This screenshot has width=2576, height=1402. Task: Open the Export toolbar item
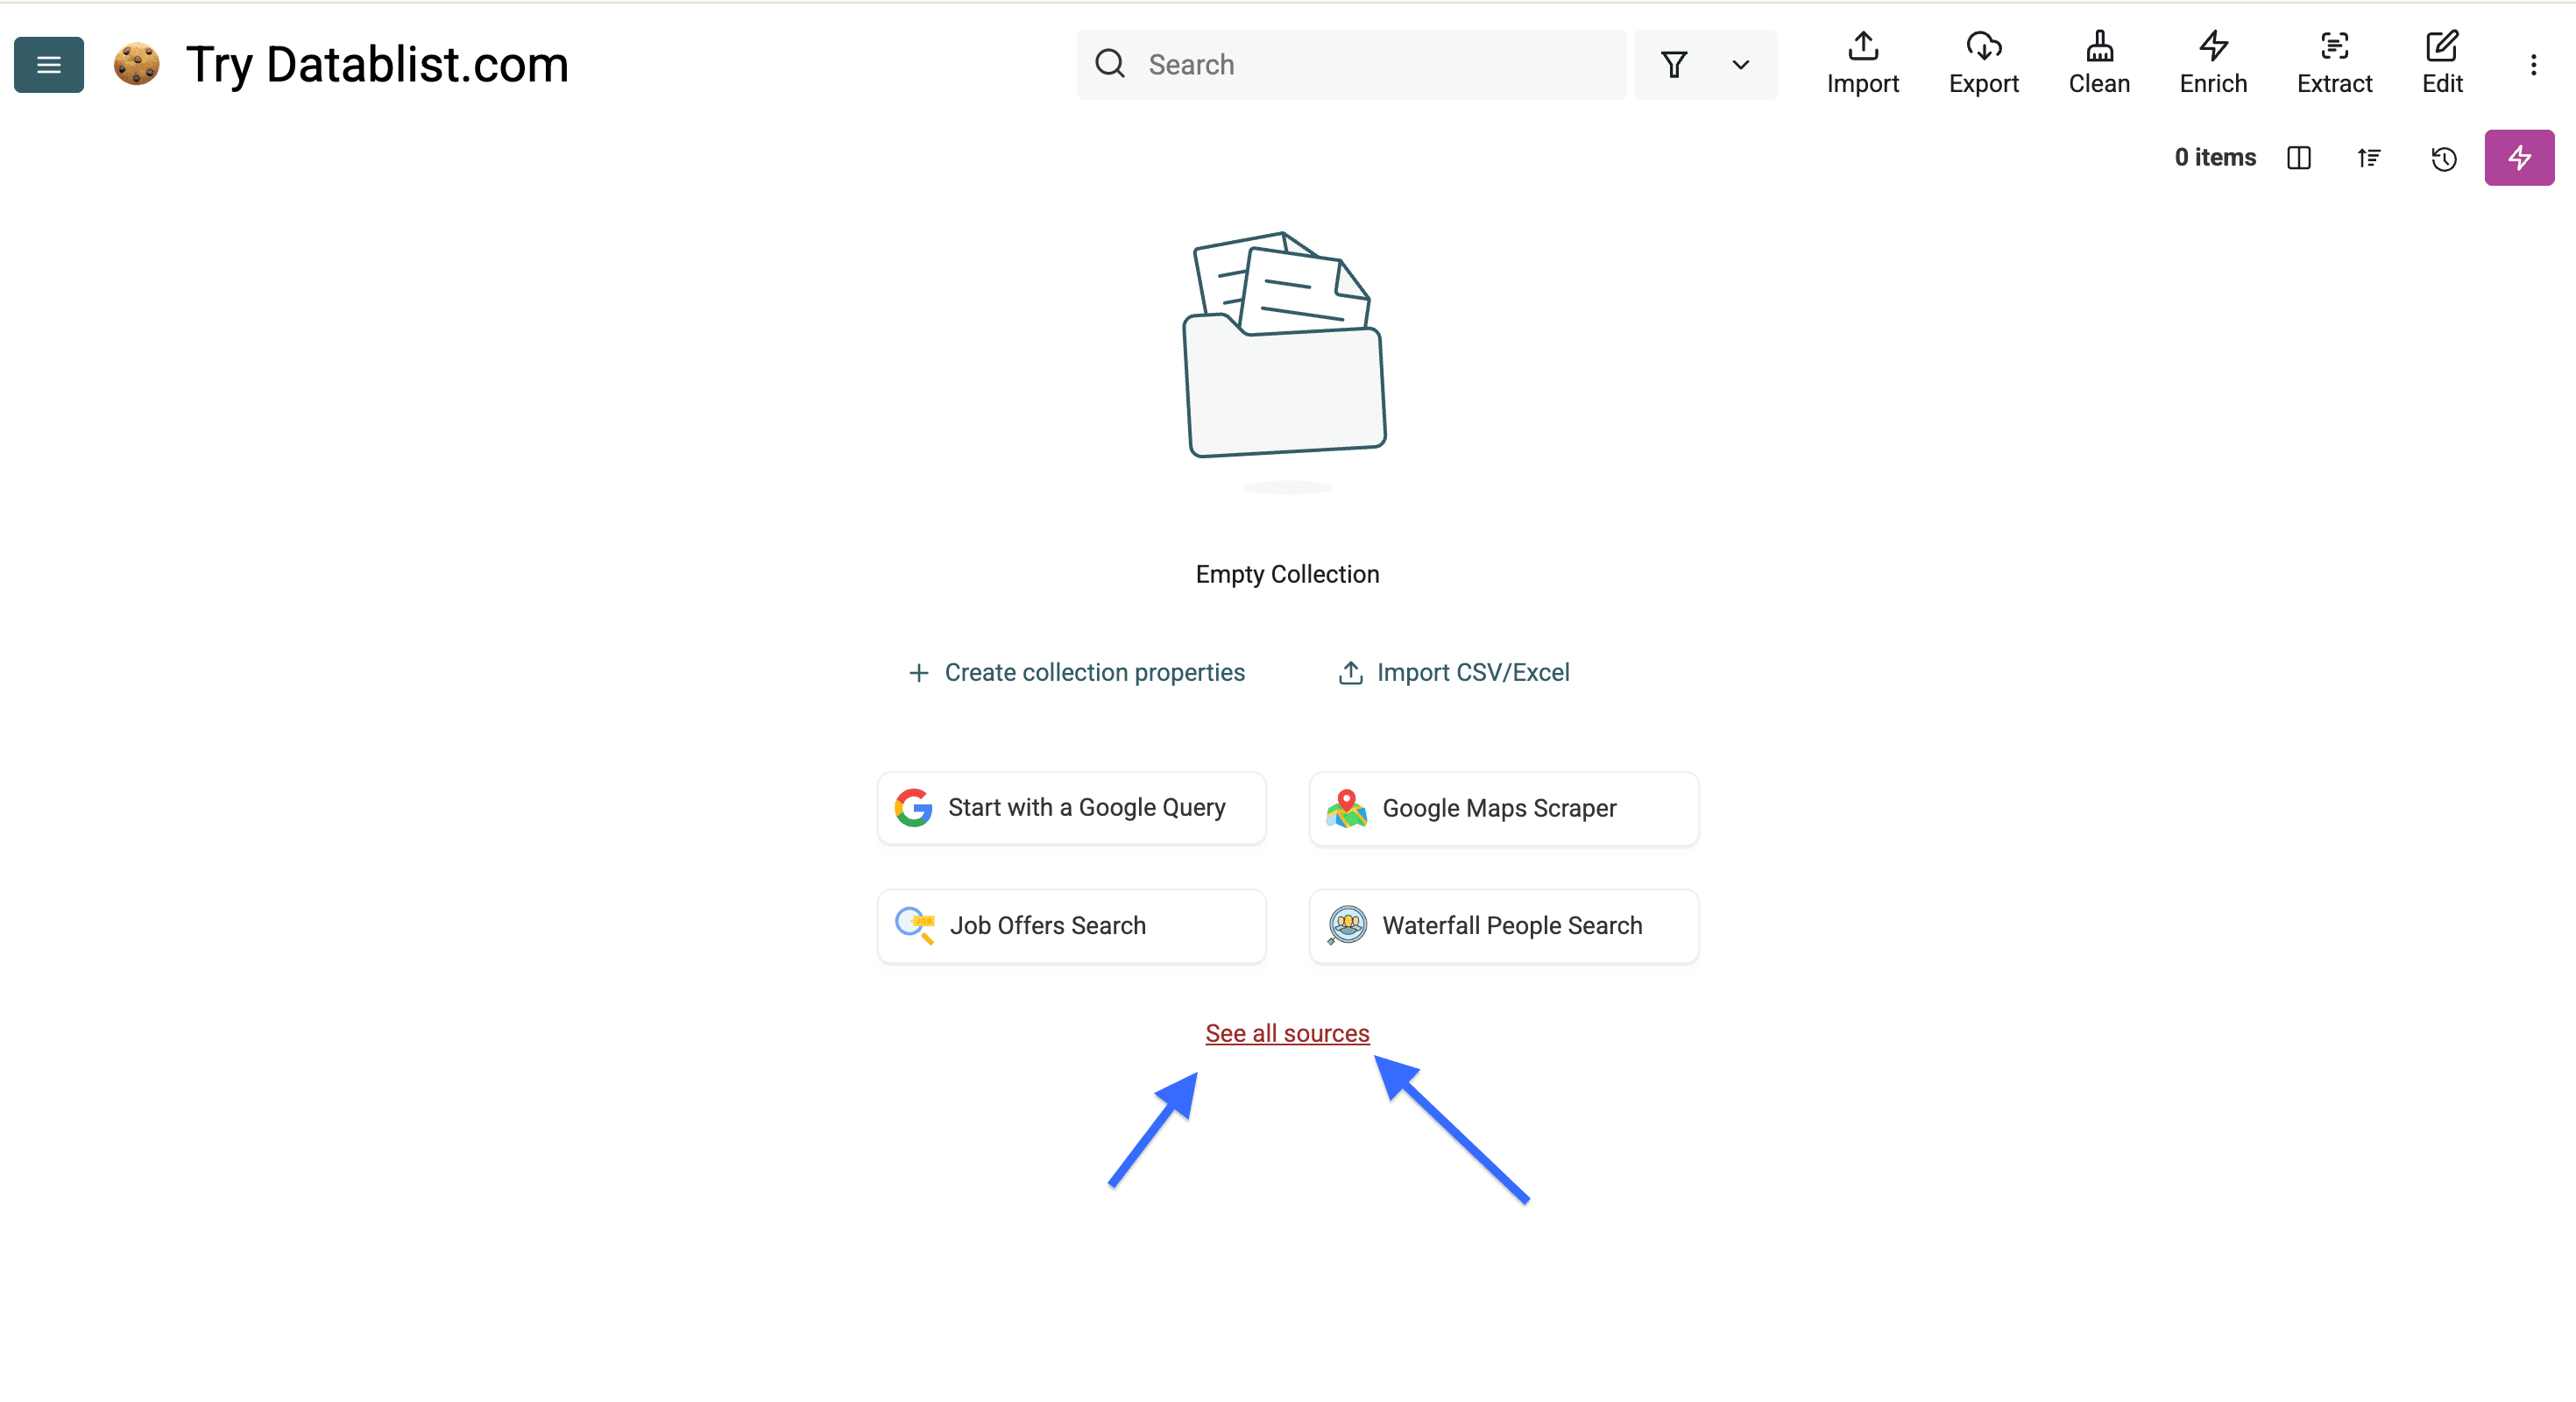click(1983, 63)
